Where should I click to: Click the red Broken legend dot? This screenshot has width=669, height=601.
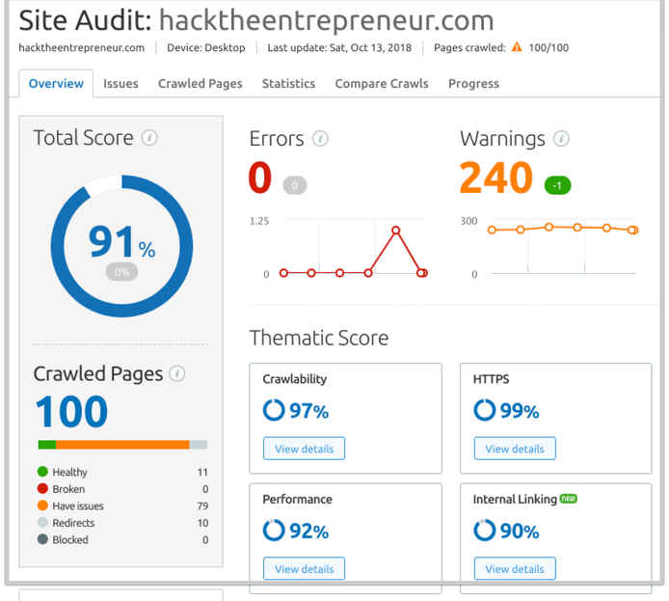pyautogui.click(x=42, y=488)
